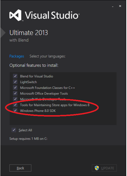Screen dimensions: 127x176
Task: Click the Windows Phone 8.0 SDK label
Action: pos(38,111)
